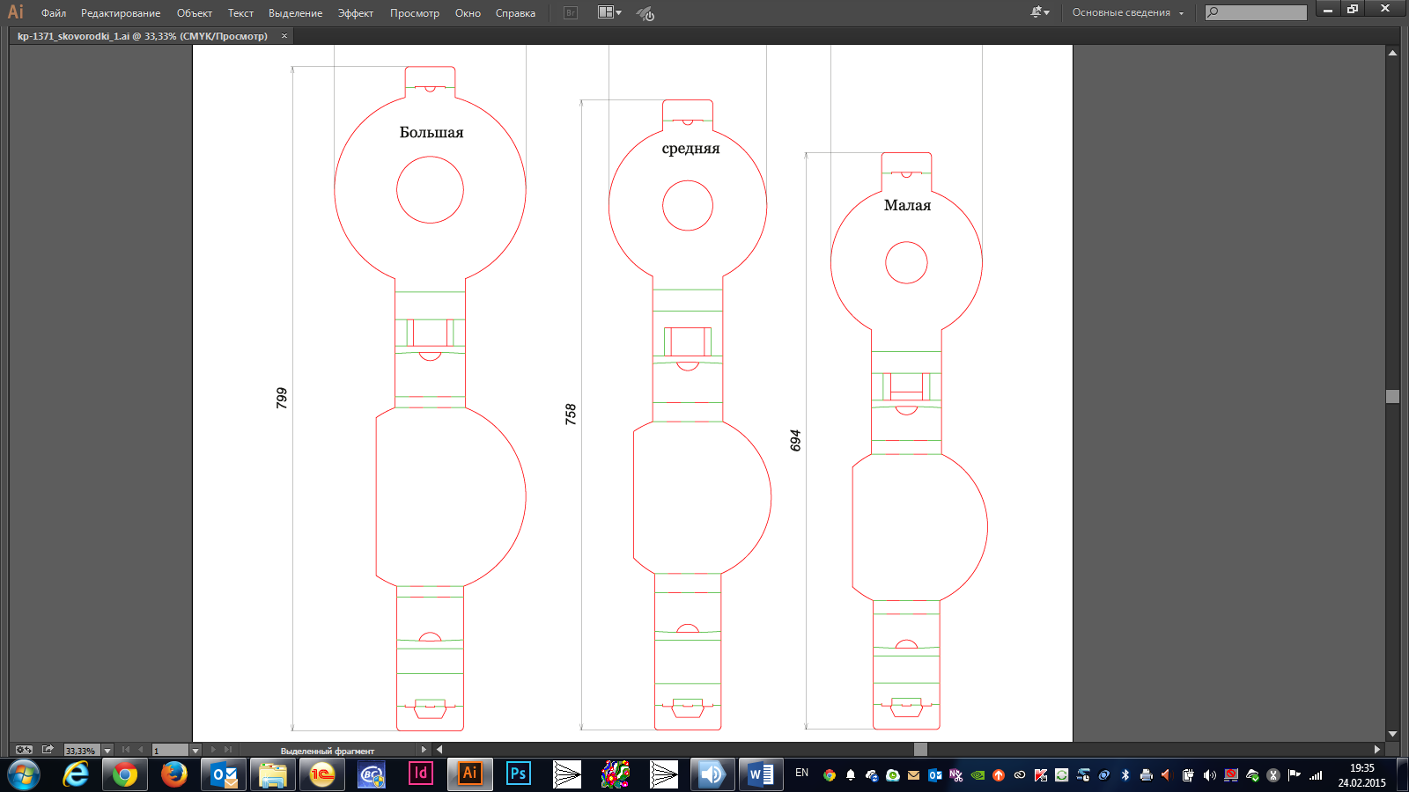1409x792 pixels.
Task: Open the Эффект menu
Action: point(355,13)
